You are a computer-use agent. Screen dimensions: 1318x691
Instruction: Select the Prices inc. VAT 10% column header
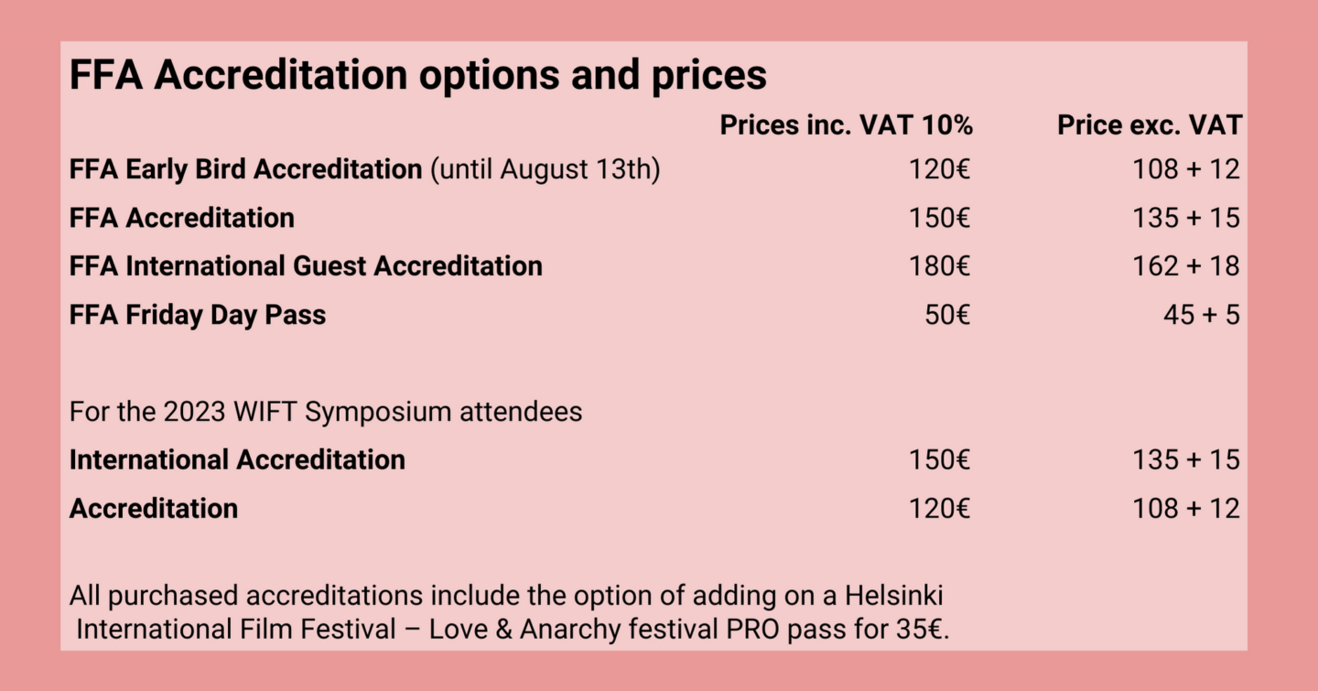click(x=846, y=125)
